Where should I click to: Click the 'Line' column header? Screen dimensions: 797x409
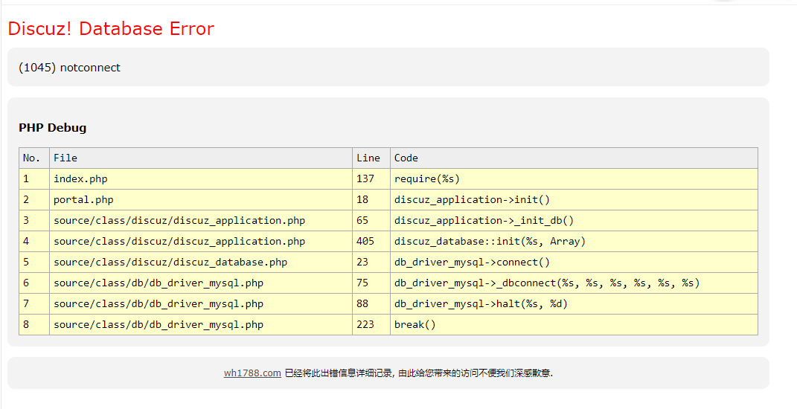pos(371,158)
